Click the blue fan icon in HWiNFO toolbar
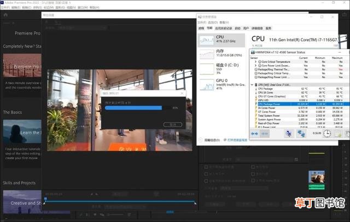 click(289, 134)
